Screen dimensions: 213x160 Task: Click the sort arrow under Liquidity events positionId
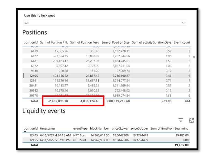click(25, 131)
